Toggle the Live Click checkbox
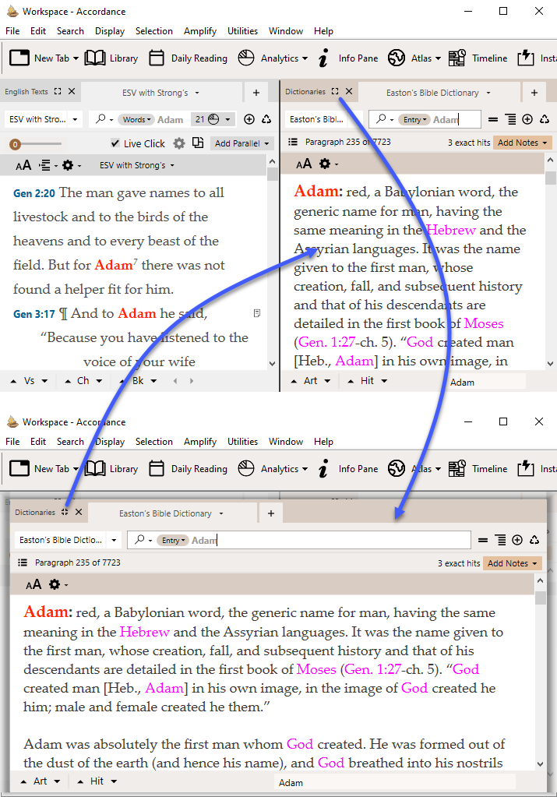The height and width of the screenshot is (797, 557). click(115, 143)
